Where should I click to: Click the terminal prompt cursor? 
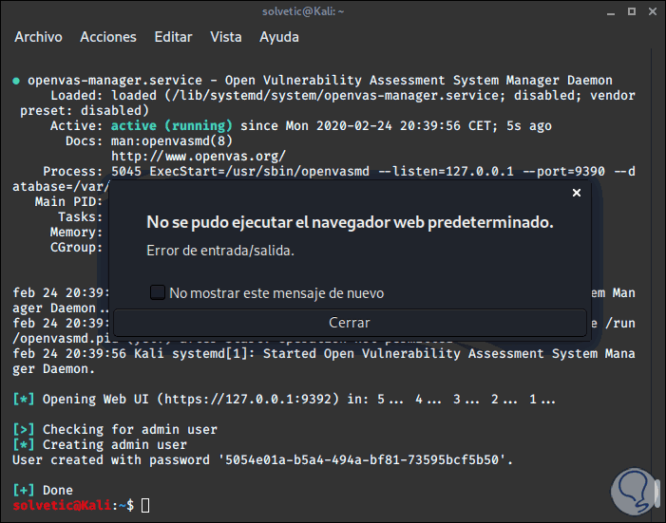point(145,505)
